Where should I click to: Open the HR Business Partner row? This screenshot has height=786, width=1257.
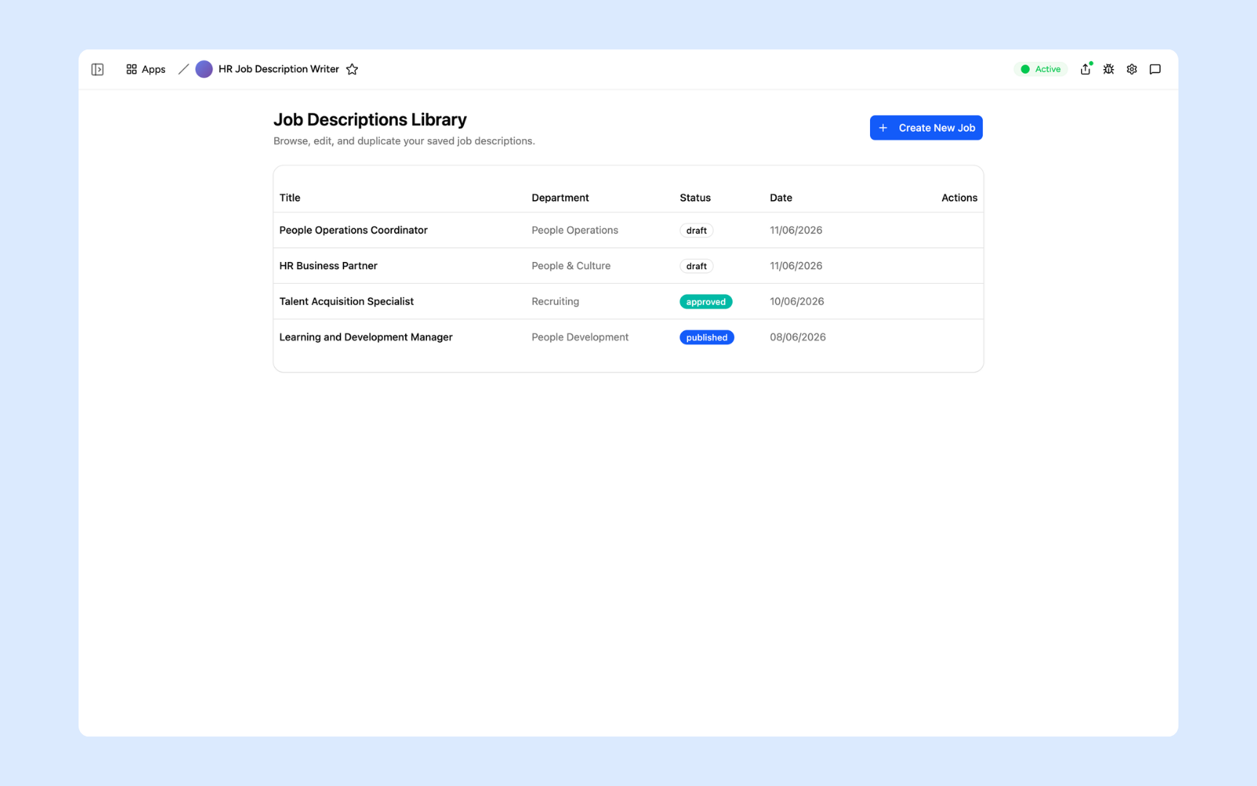pyautogui.click(x=628, y=266)
